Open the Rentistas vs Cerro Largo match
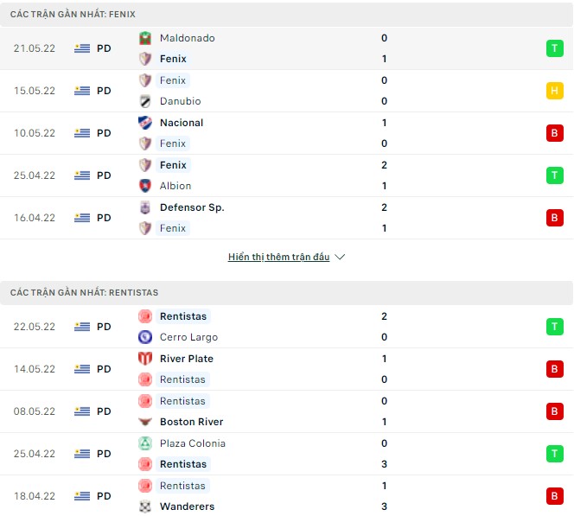This screenshot has height=516, width=574. click(259, 327)
